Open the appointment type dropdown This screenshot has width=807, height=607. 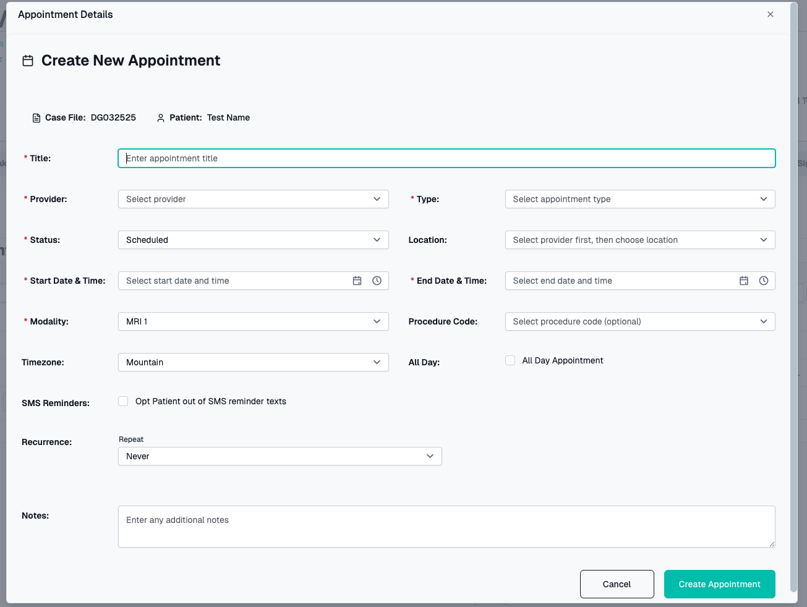pos(639,198)
